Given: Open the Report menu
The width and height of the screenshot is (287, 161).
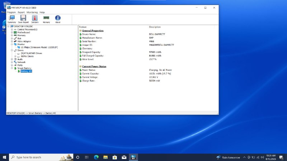Looking at the screenshot, I should (x=21, y=12).
